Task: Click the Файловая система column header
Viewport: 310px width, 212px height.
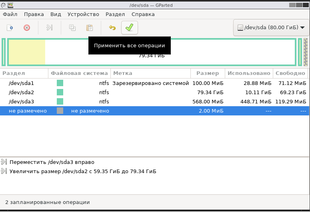Action: (79, 73)
